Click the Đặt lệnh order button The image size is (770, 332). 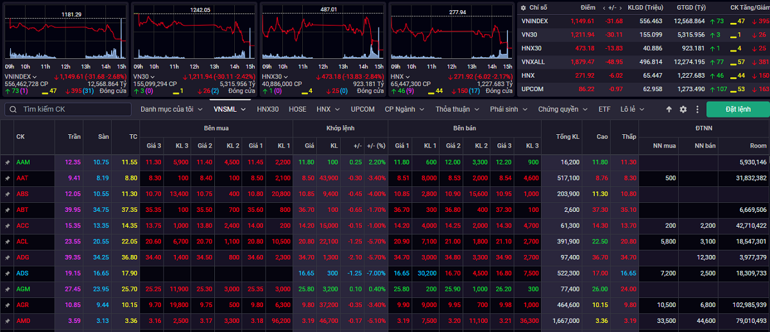(738, 109)
